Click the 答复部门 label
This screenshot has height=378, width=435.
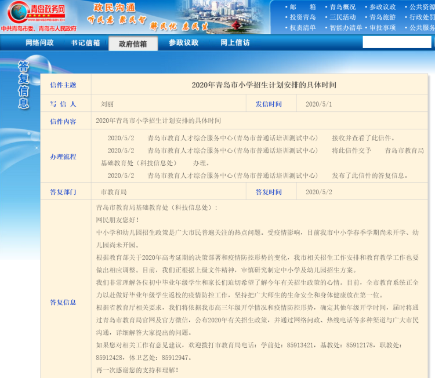(63, 192)
